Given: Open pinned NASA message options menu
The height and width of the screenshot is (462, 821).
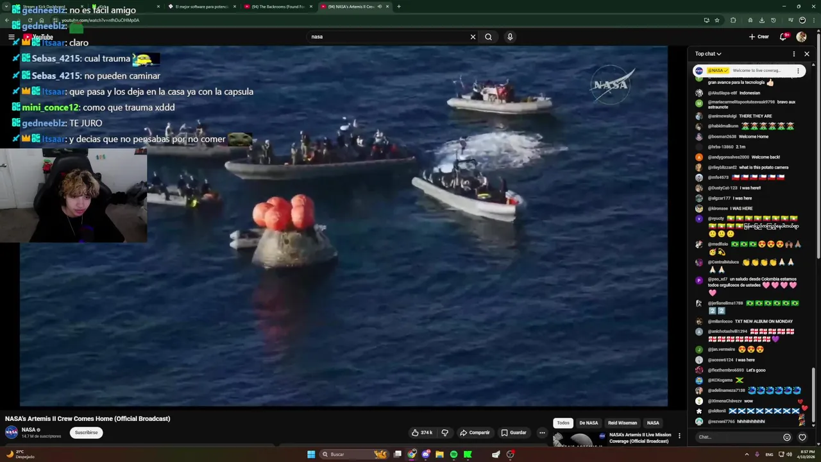Looking at the screenshot, I should (798, 71).
